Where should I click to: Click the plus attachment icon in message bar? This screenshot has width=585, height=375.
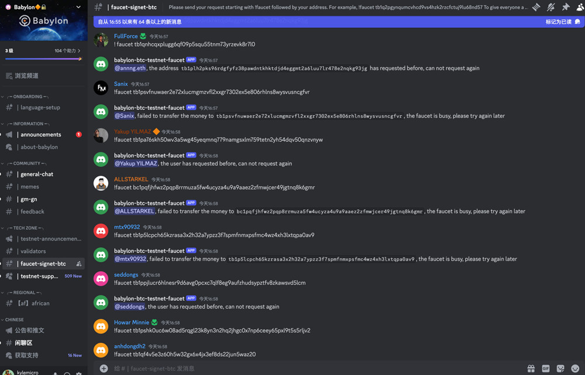click(x=104, y=369)
